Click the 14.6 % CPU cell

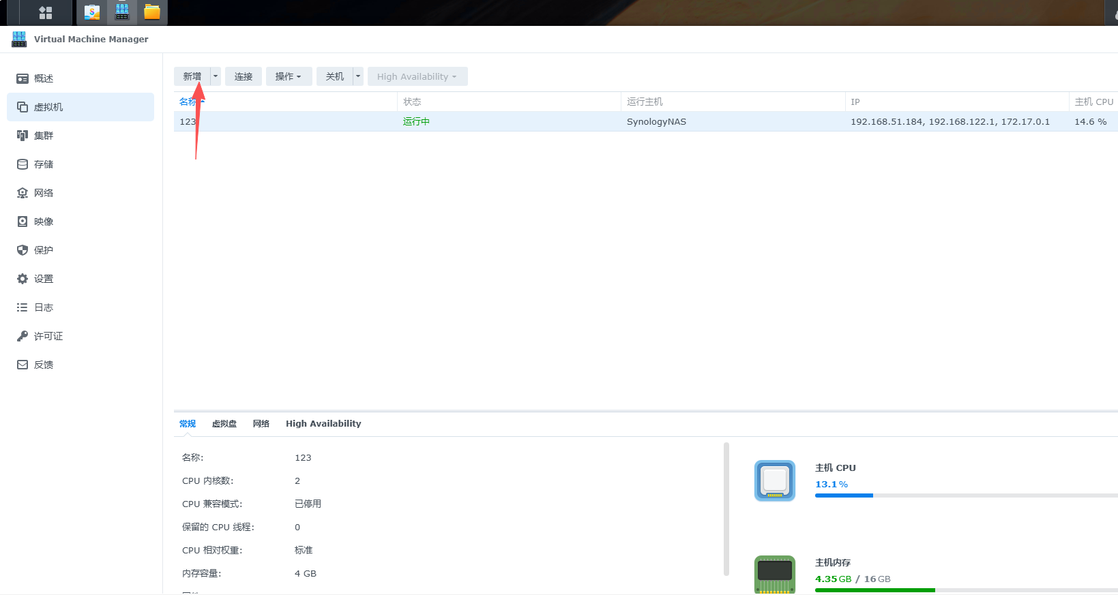point(1091,121)
